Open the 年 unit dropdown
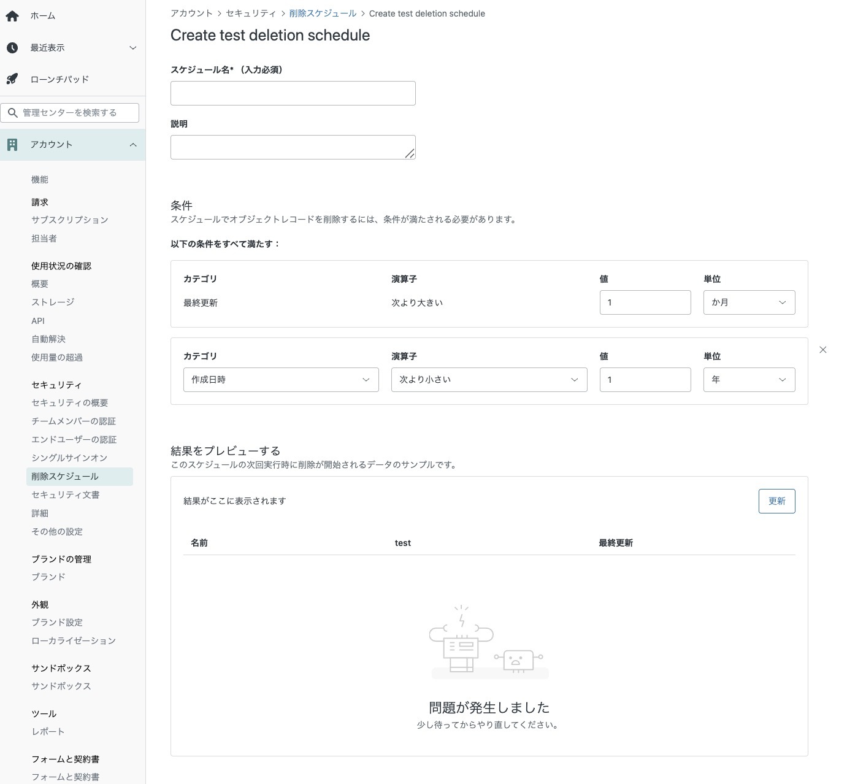The image size is (866, 784). (749, 380)
